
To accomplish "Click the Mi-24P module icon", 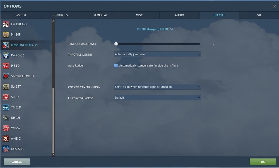I will [x=6, y=34].
